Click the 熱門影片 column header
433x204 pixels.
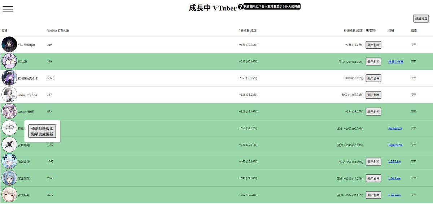point(371,31)
